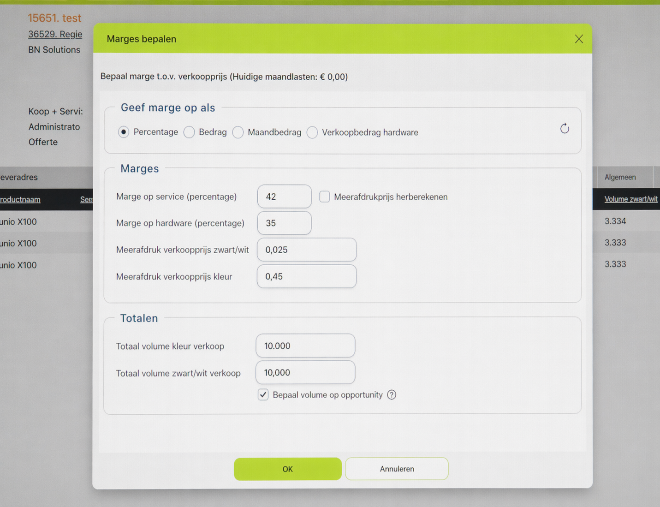Open the 36529. Regie link
Viewport: 660px width, 507px height.
(x=55, y=34)
